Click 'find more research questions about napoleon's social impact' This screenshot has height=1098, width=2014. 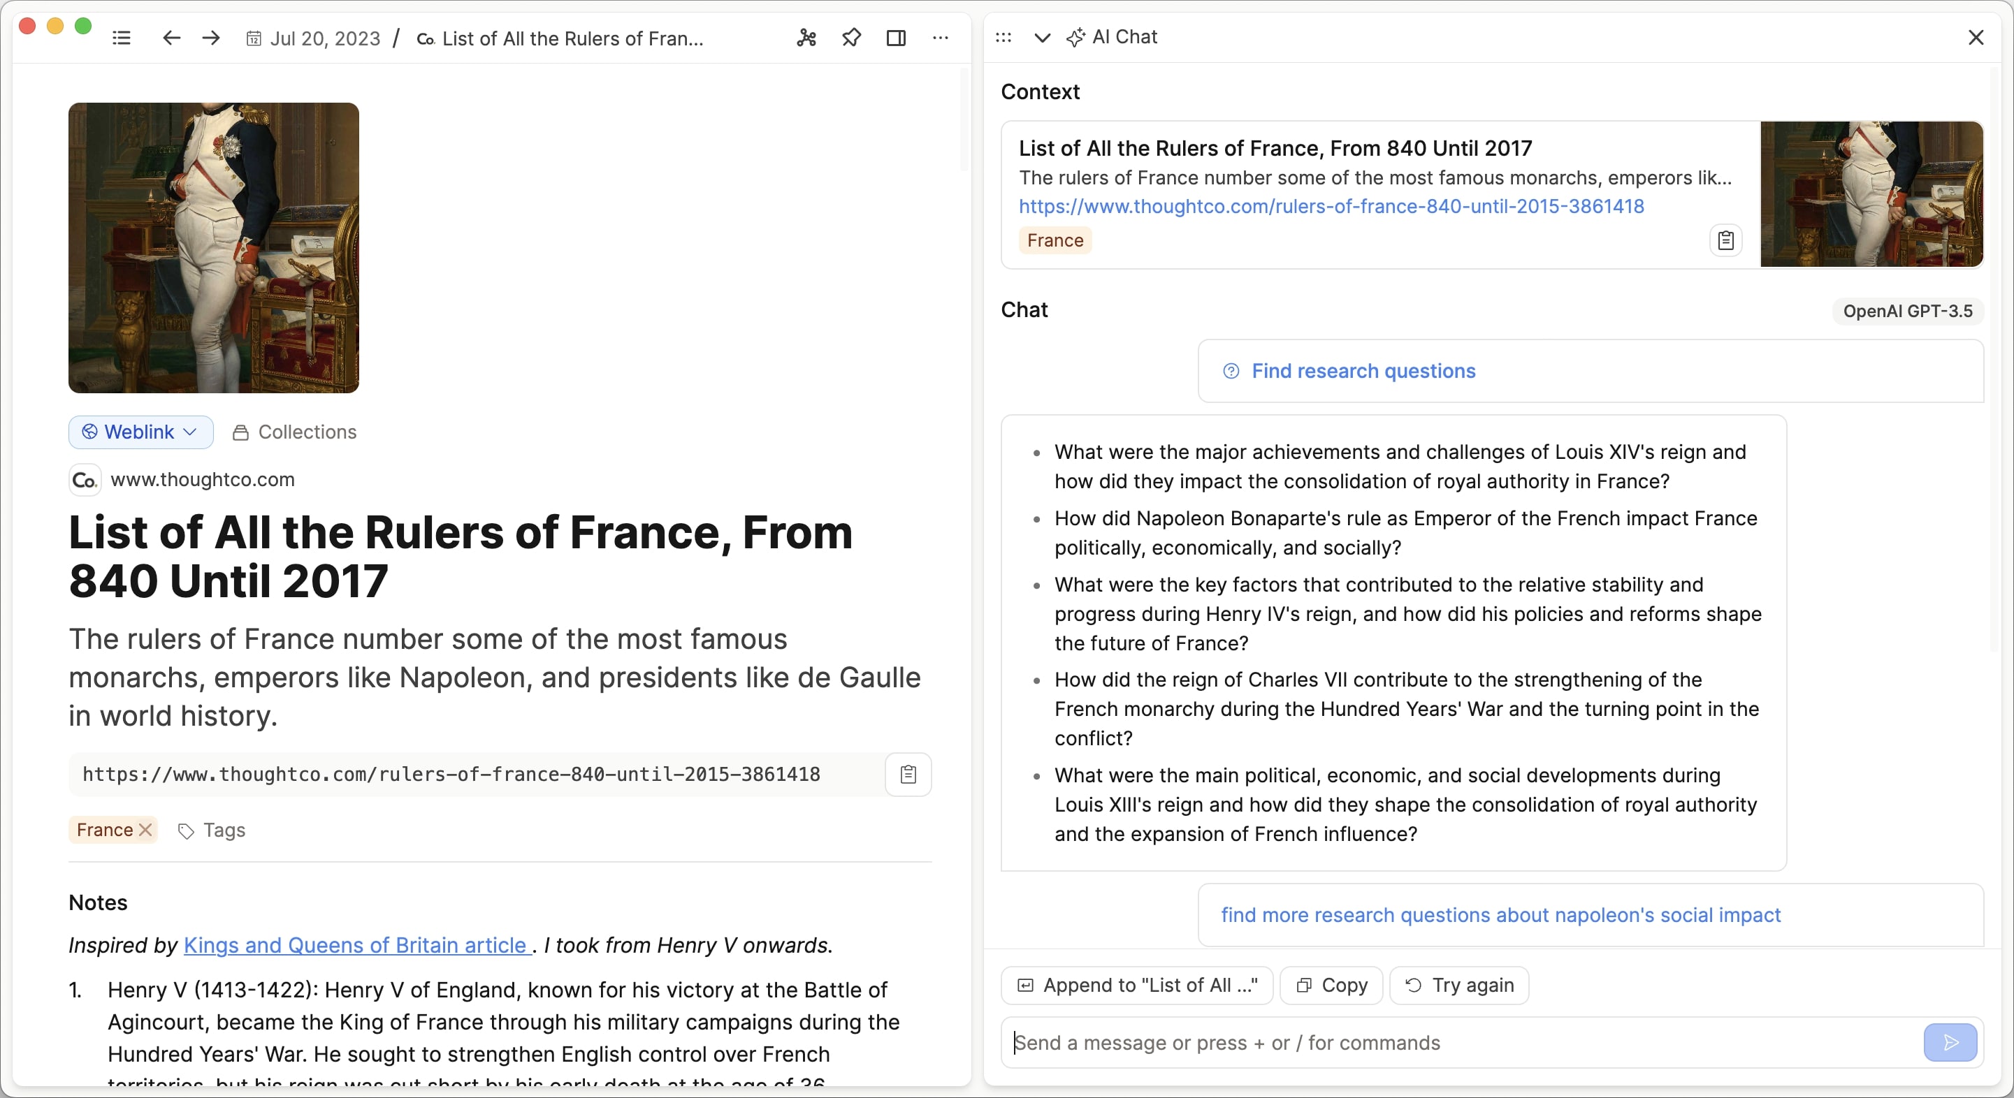click(1500, 914)
